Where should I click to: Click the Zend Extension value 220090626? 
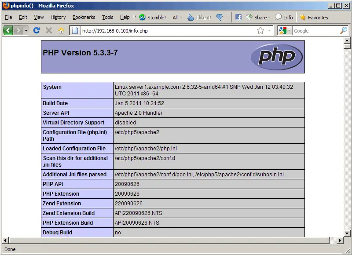[128, 204]
